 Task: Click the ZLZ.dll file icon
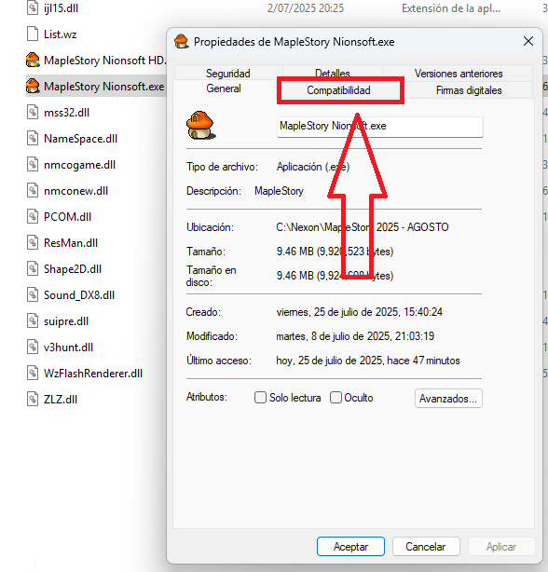click(x=33, y=399)
